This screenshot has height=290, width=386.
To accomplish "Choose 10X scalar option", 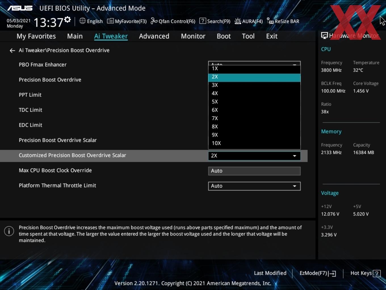I will point(254,143).
